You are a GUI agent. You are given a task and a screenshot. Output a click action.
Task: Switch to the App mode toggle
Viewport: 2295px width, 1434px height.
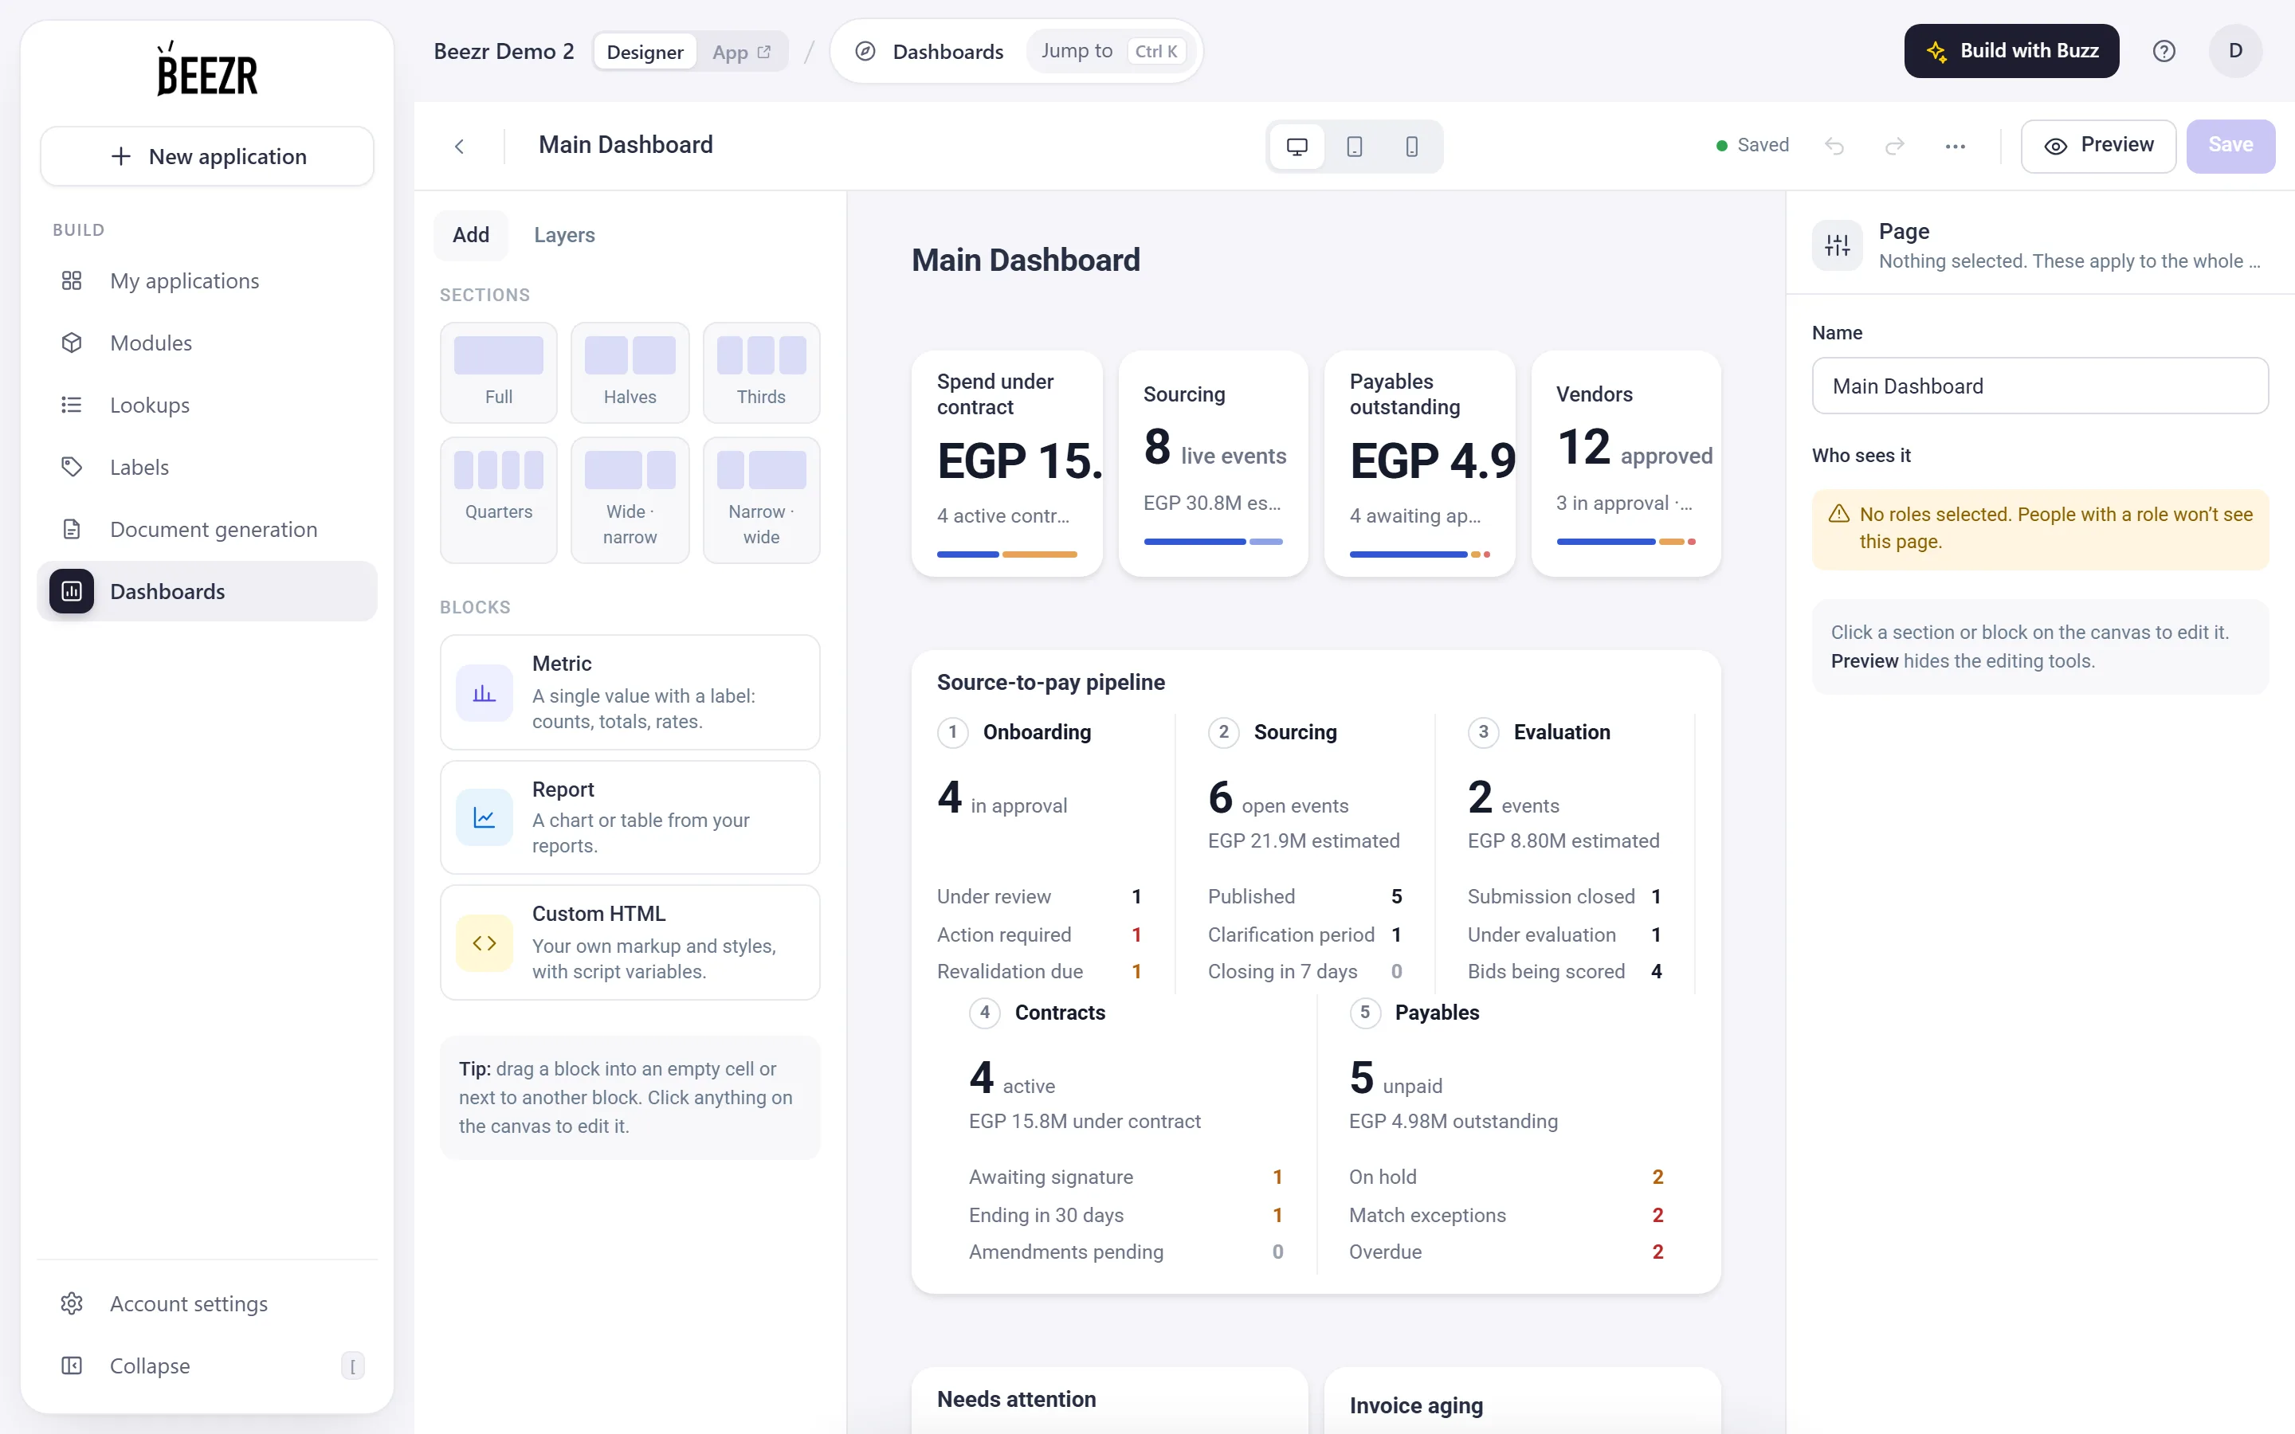(742, 52)
